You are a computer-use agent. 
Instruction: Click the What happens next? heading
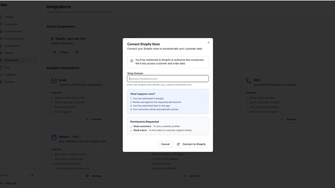tap(142, 94)
